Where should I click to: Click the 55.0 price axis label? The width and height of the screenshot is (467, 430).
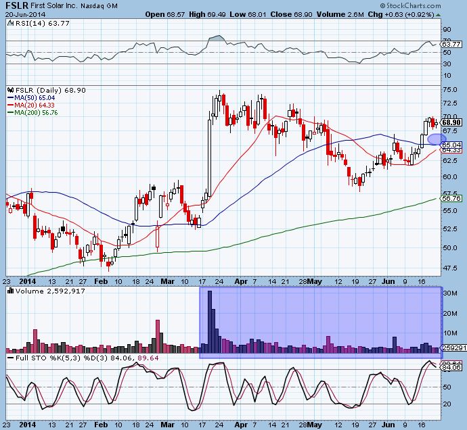tap(450, 210)
